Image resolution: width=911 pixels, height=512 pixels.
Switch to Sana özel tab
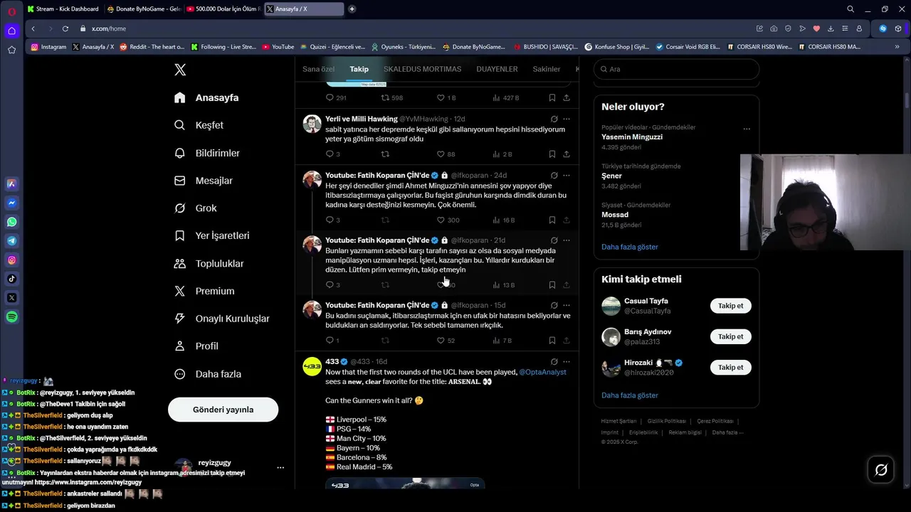(x=318, y=69)
